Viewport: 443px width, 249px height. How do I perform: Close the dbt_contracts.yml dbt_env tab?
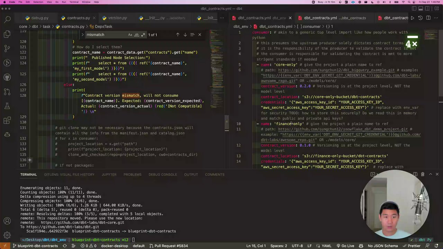pos(290,18)
